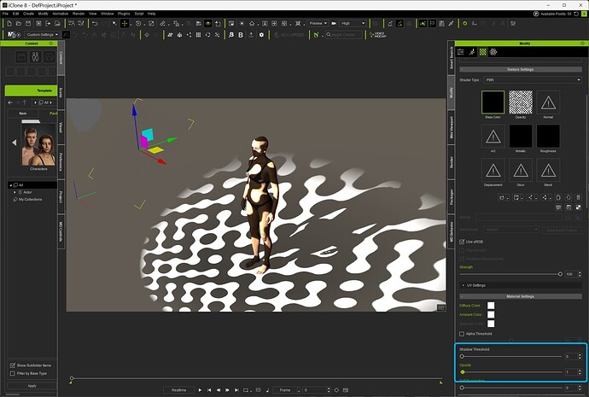Click the Play button in playback bar

[200, 390]
